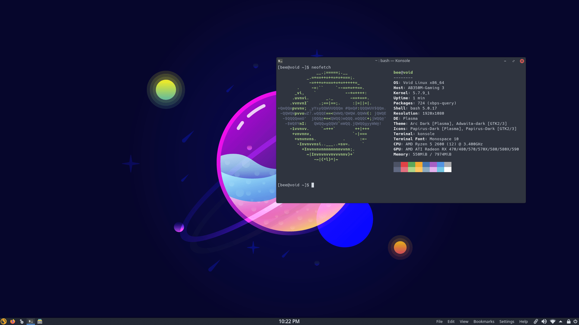This screenshot has height=325, width=579.
Task: Open the Edit menu
Action: click(x=451, y=321)
